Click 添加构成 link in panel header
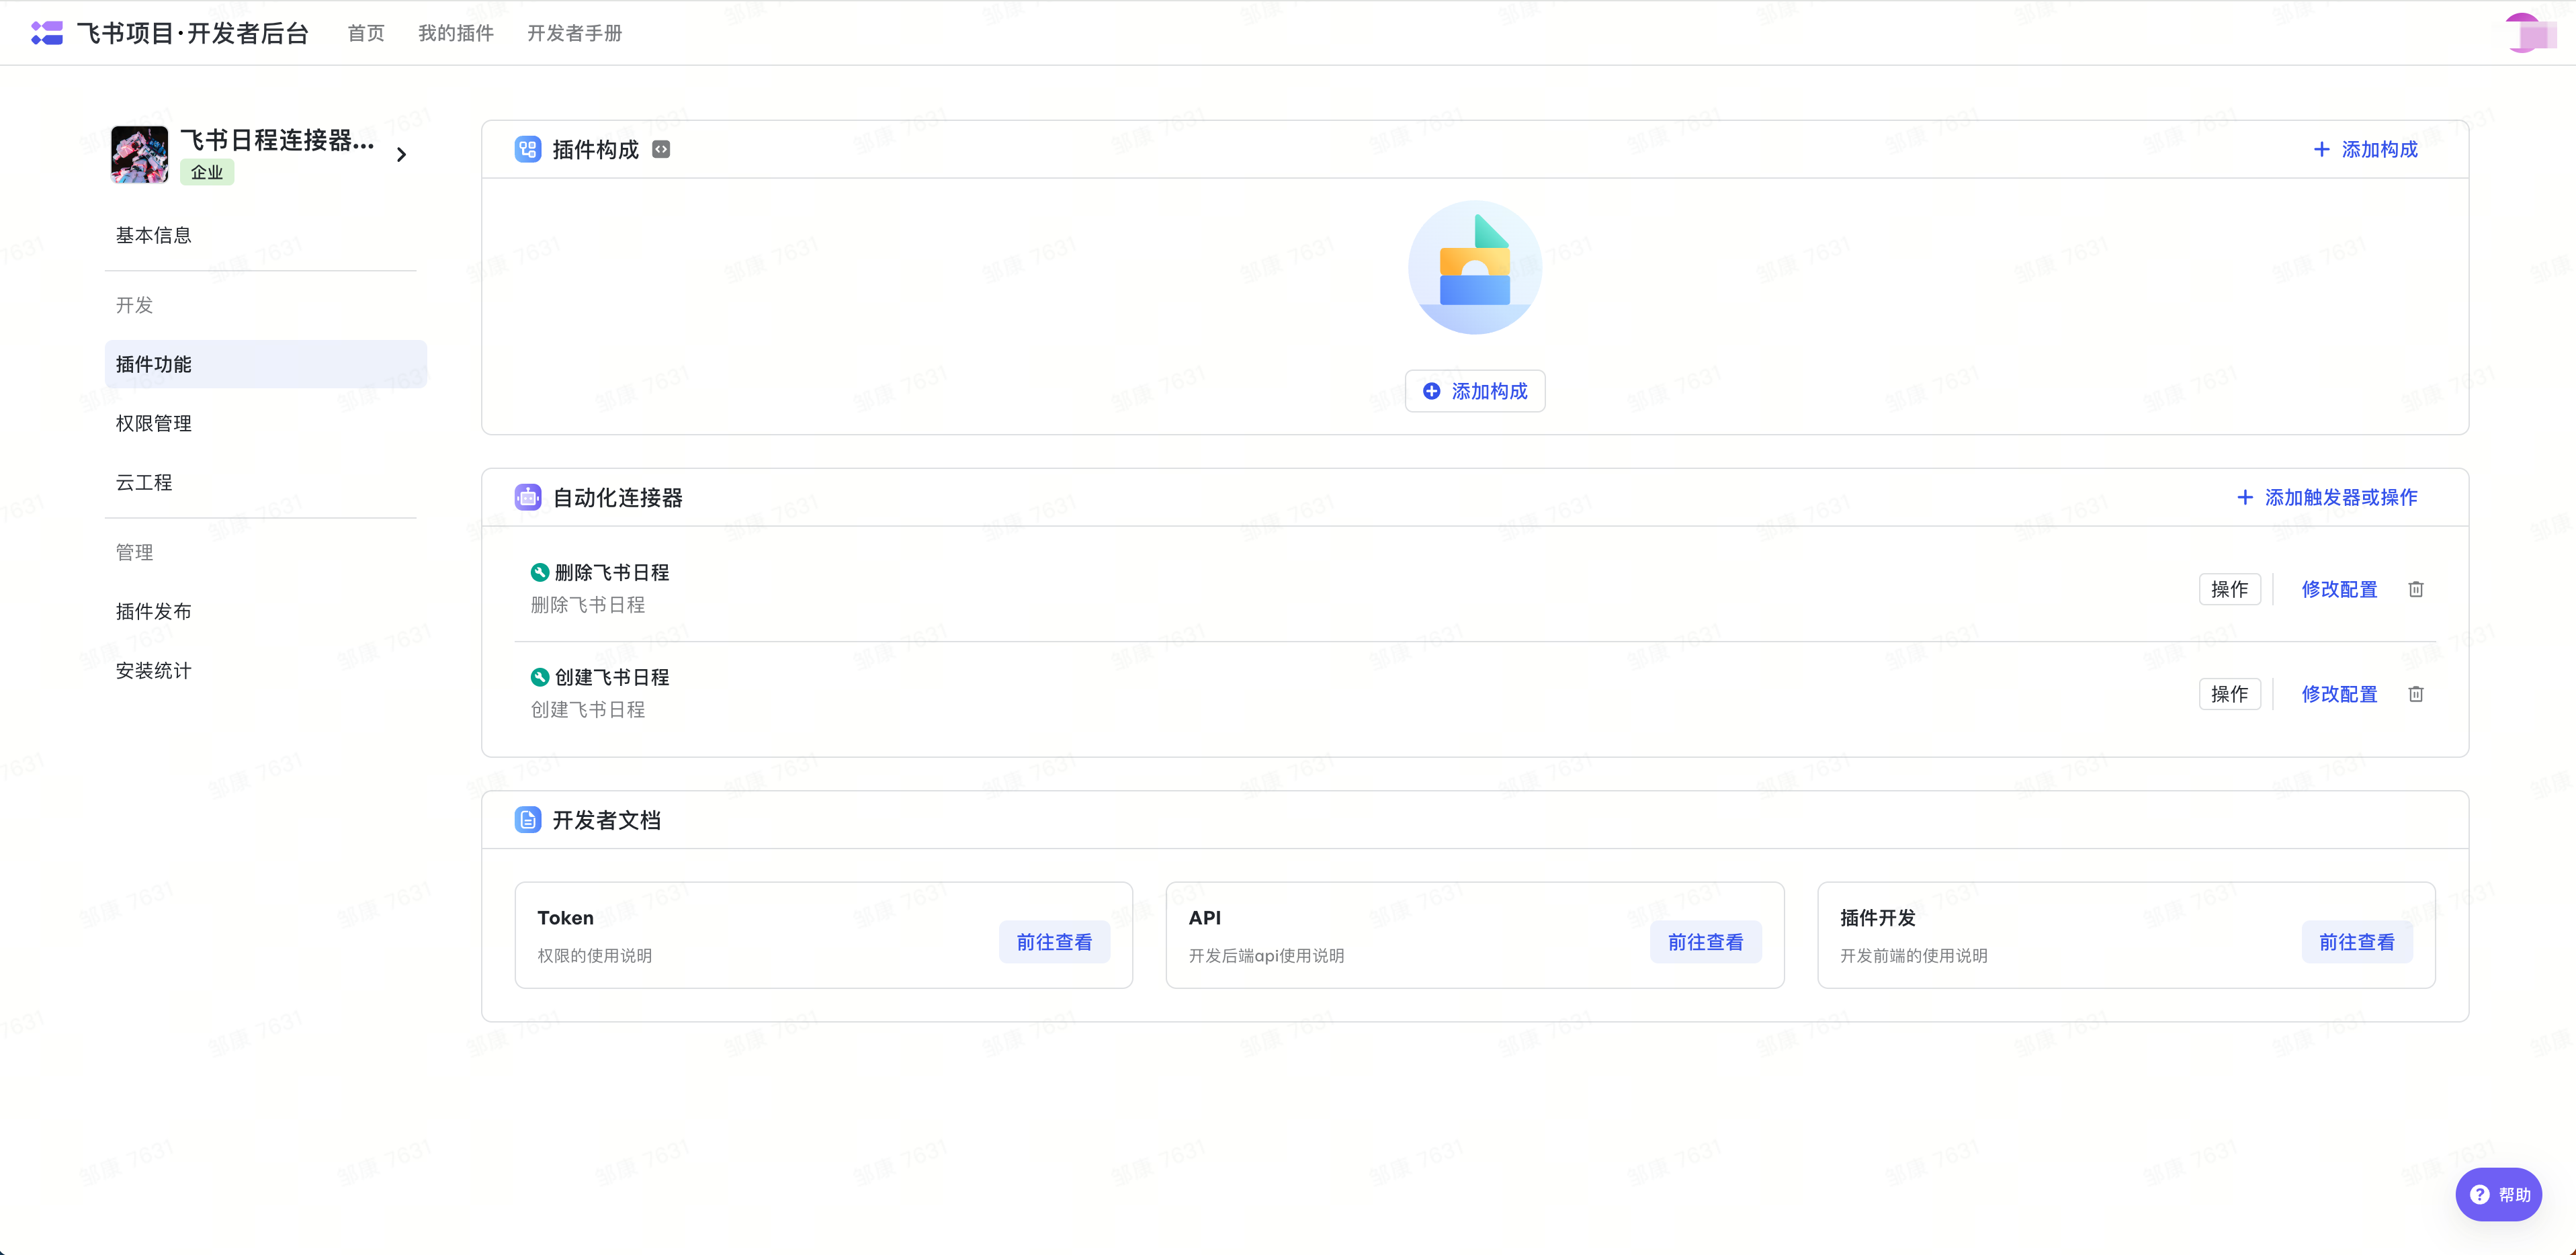This screenshot has width=2576, height=1255. [x=2366, y=149]
